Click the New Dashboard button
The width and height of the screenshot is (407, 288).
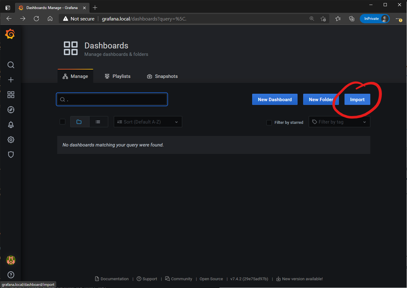coord(275,99)
